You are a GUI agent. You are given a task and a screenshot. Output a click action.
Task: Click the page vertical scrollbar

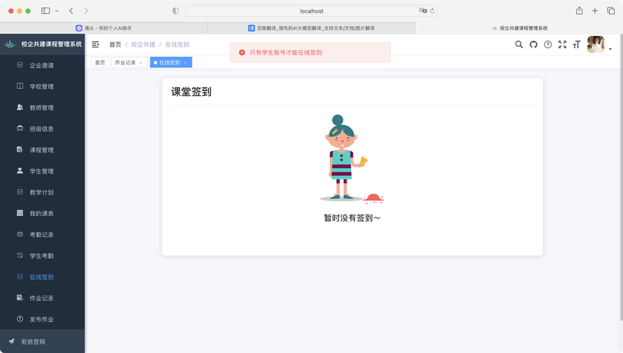pyautogui.click(x=621, y=179)
